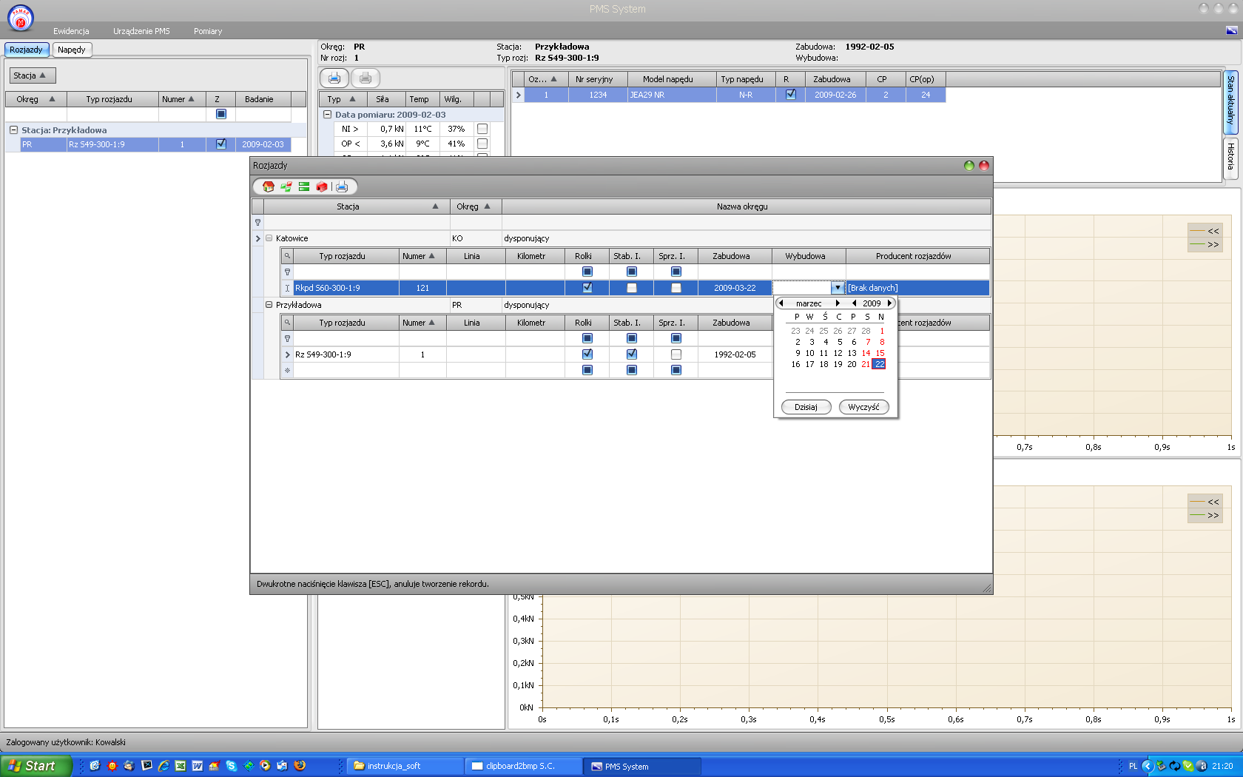Toggle Sprz. I. checkbox for Rkpd S60-300-1:9
1243x777 pixels.
pos(676,288)
